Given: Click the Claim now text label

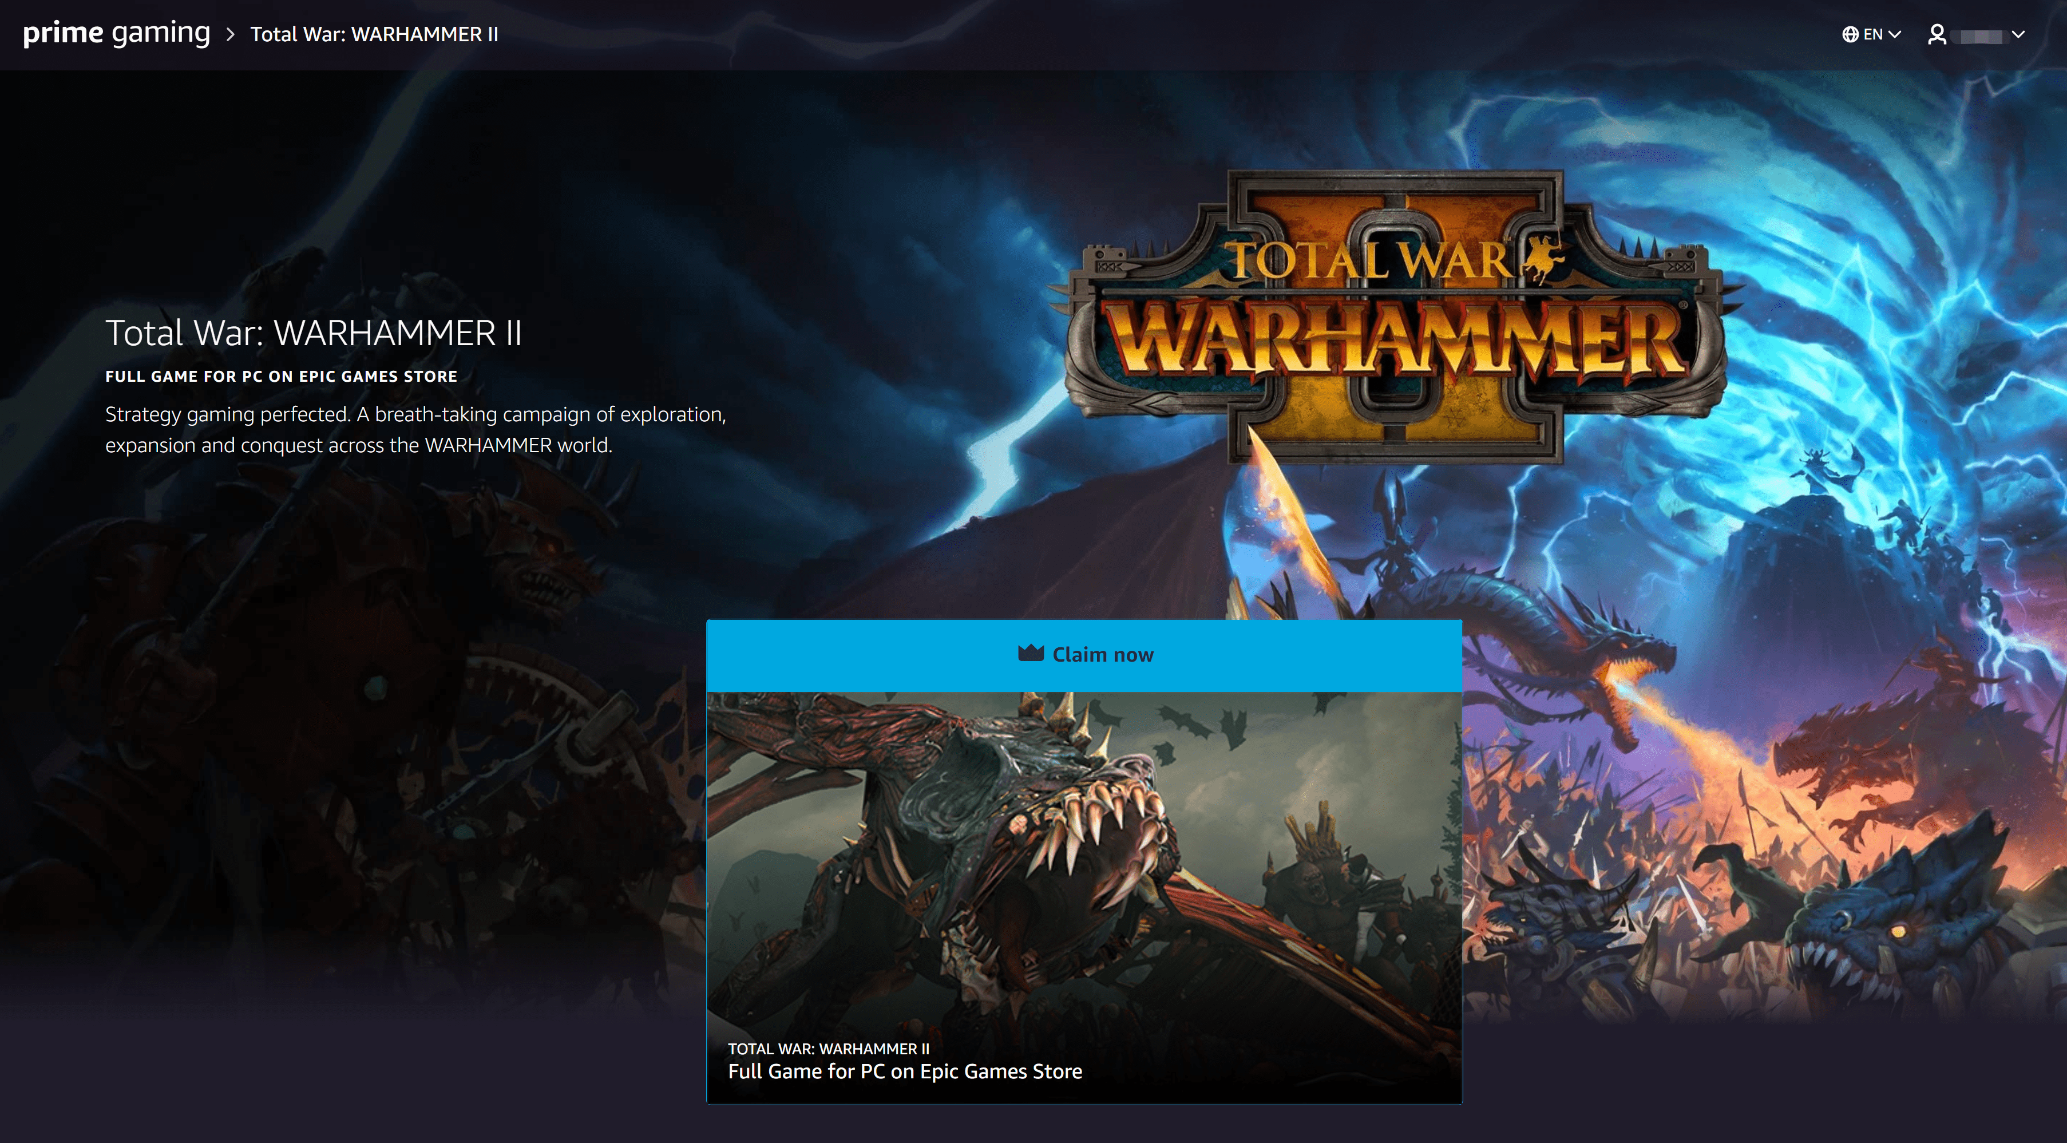Looking at the screenshot, I should 1103,655.
